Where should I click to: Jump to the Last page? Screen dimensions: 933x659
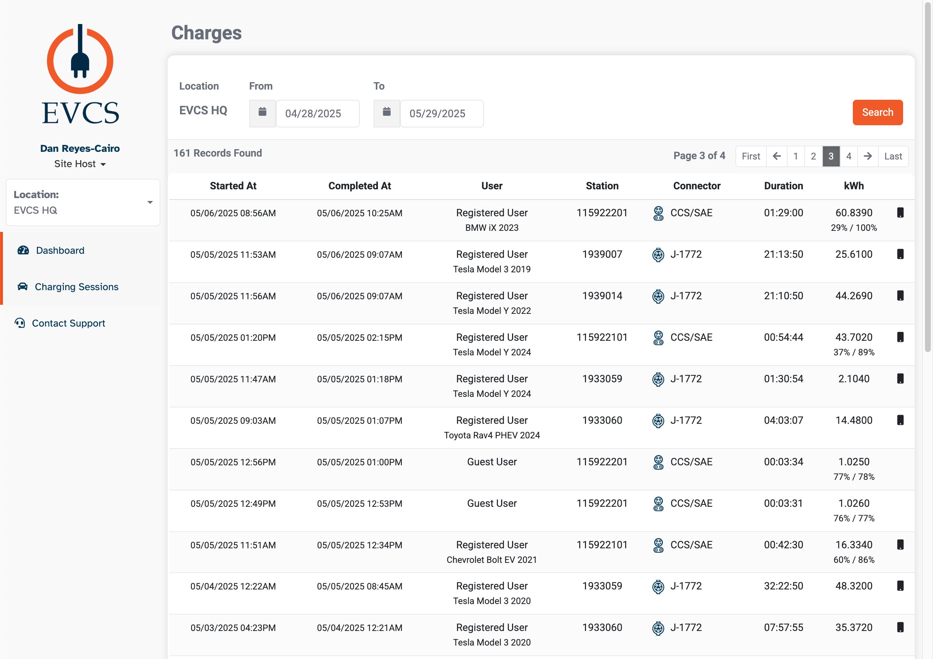pyautogui.click(x=893, y=156)
